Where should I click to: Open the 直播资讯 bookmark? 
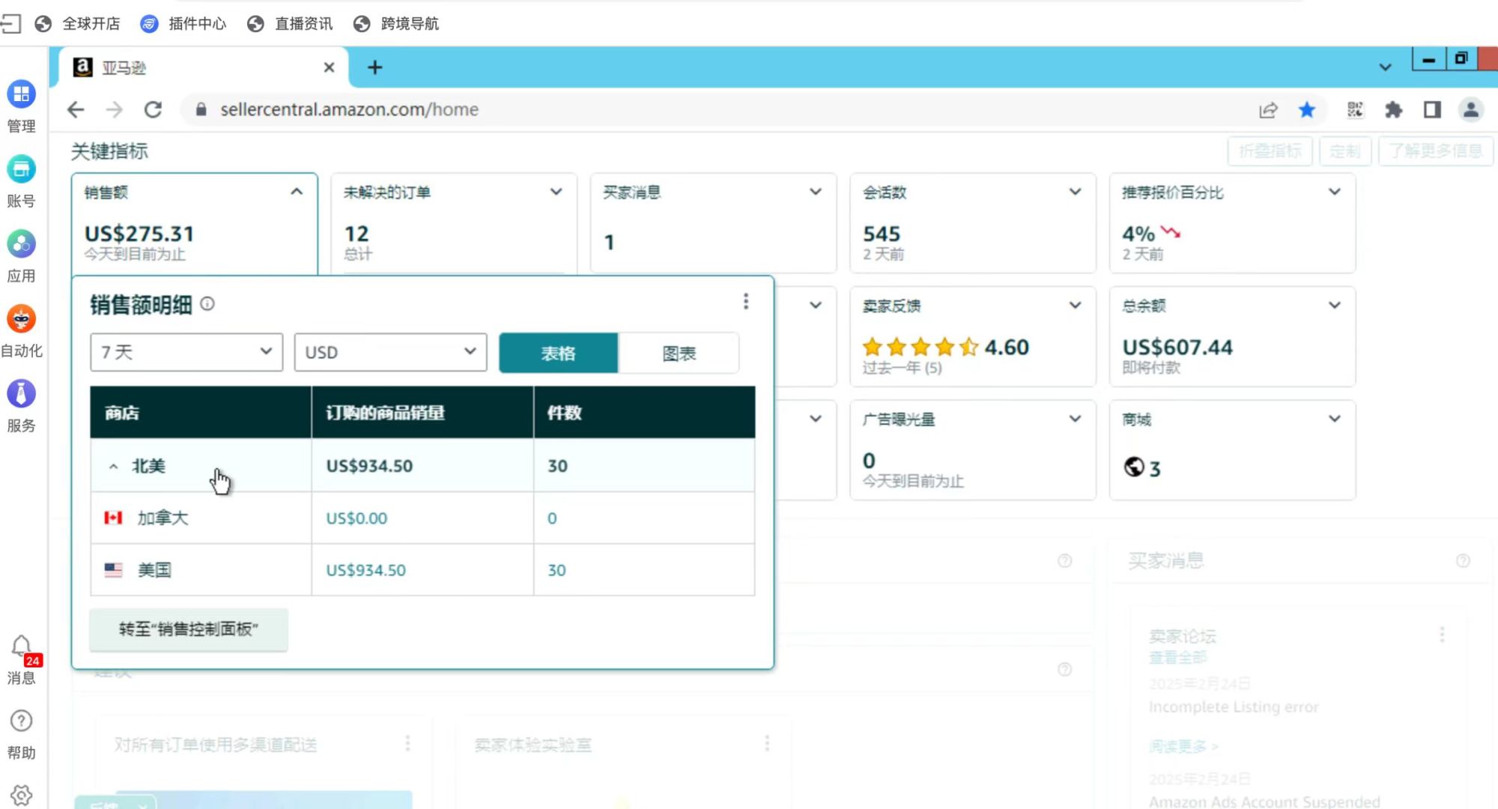point(290,24)
